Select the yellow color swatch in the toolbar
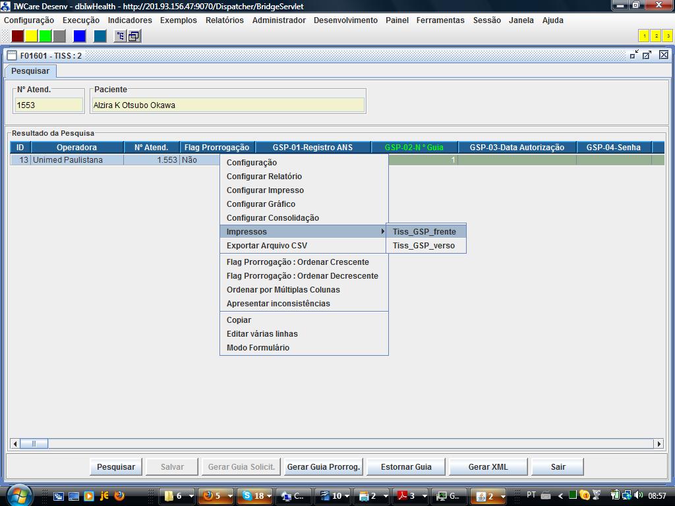The width and height of the screenshot is (675, 506). point(32,36)
